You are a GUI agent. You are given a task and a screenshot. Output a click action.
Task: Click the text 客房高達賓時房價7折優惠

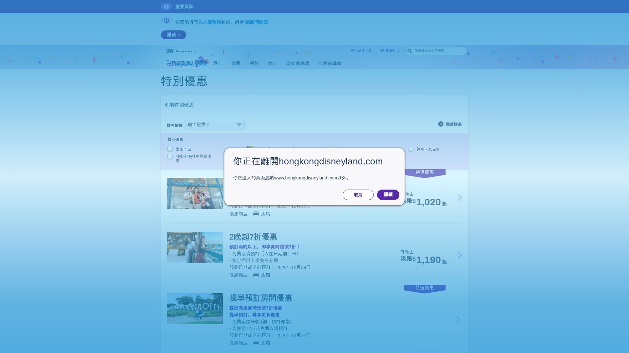256,308
